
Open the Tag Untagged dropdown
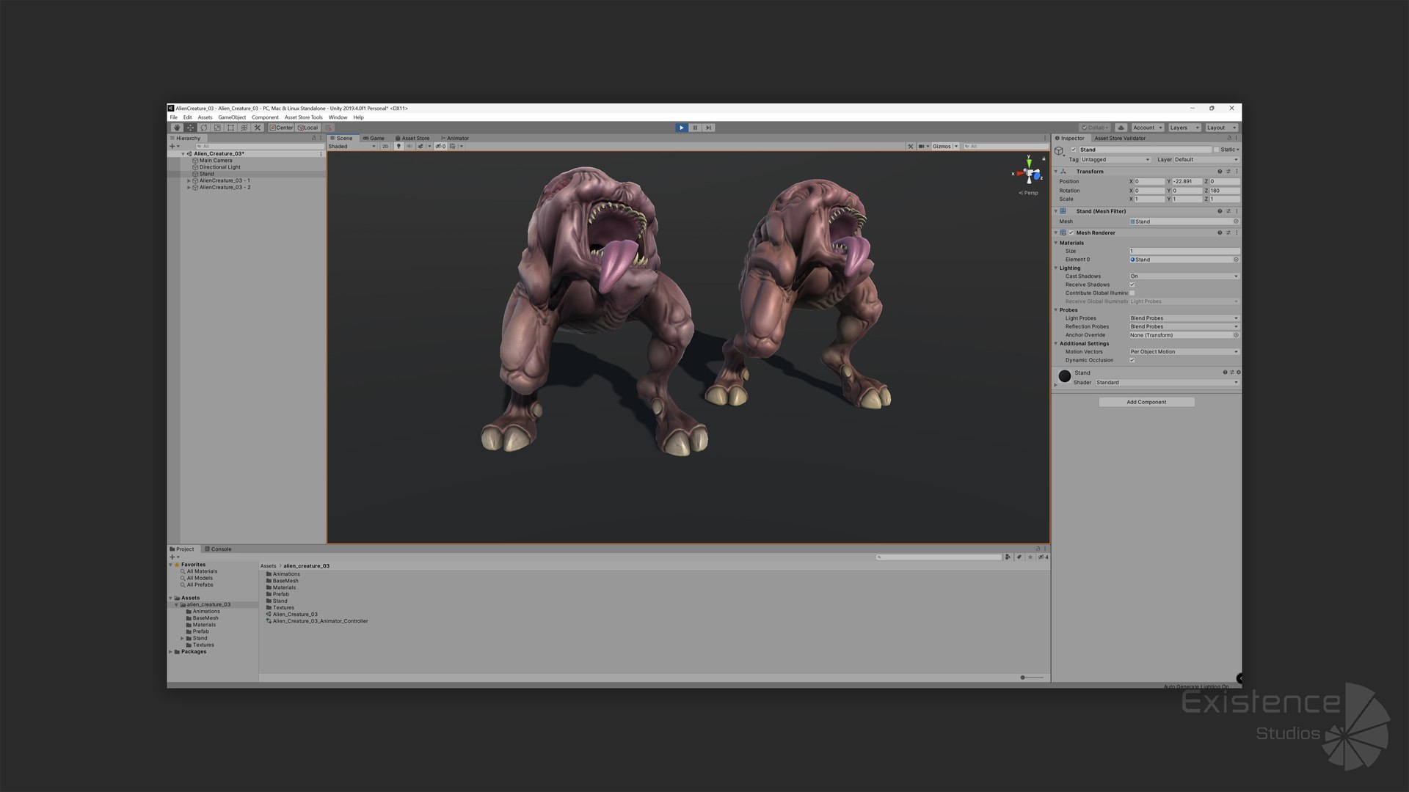tap(1115, 159)
